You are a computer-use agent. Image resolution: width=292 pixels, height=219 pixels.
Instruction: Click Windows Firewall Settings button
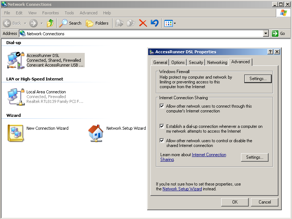pyautogui.click(x=258, y=79)
